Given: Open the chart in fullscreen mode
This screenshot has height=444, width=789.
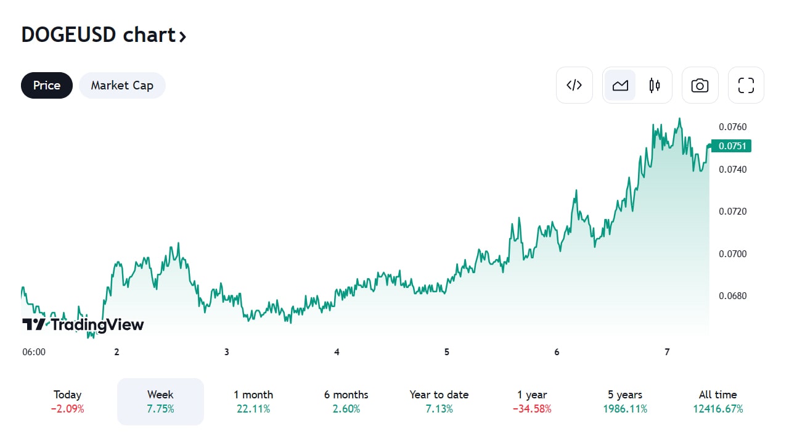Looking at the screenshot, I should tap(746, 85).
